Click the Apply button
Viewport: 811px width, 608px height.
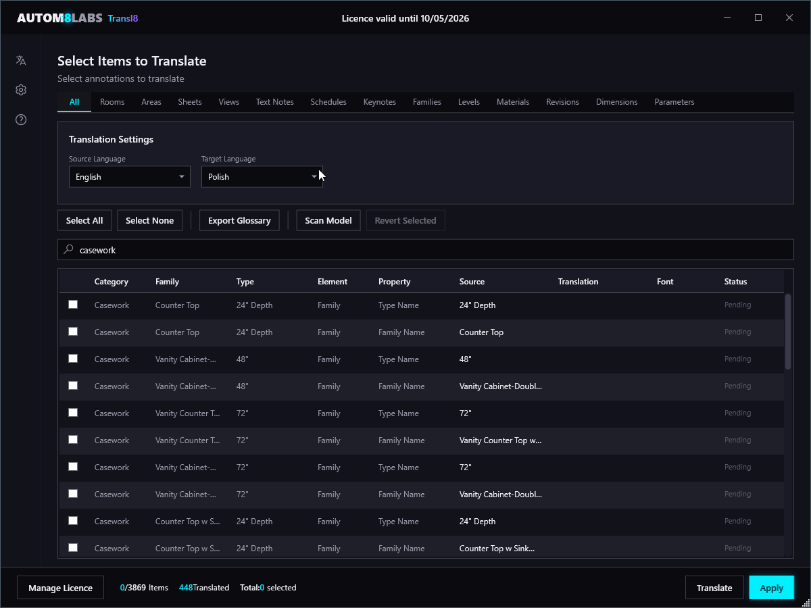point(772,588)
